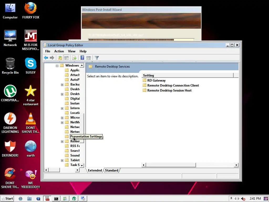Go back with the blue Back arrow
This screenshot has width=269, height=202.
point(46,58)
